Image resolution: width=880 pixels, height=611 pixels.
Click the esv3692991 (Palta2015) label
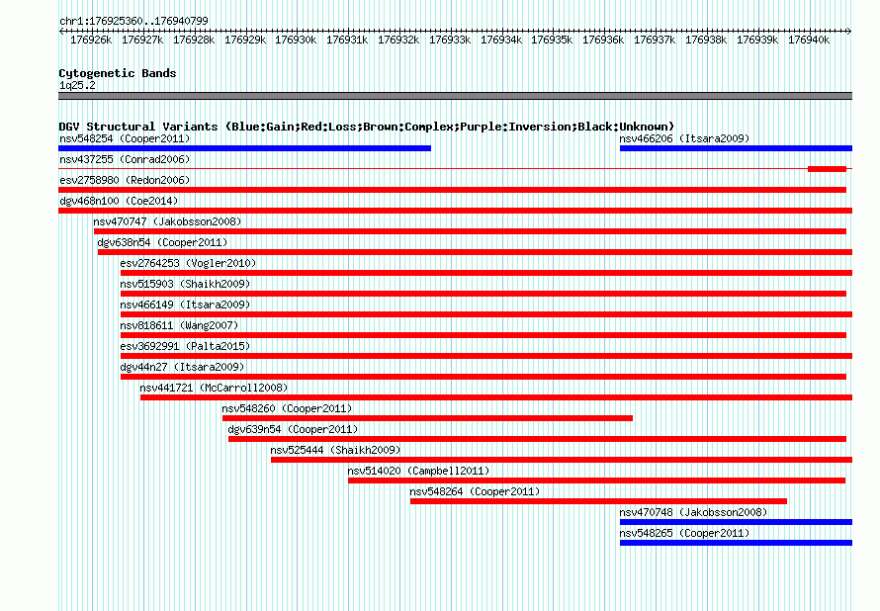185,346
